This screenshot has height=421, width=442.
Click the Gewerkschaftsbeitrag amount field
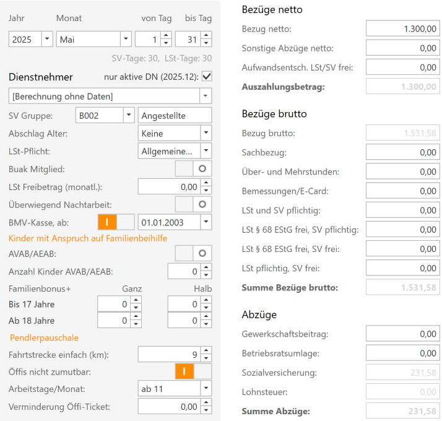403,334
